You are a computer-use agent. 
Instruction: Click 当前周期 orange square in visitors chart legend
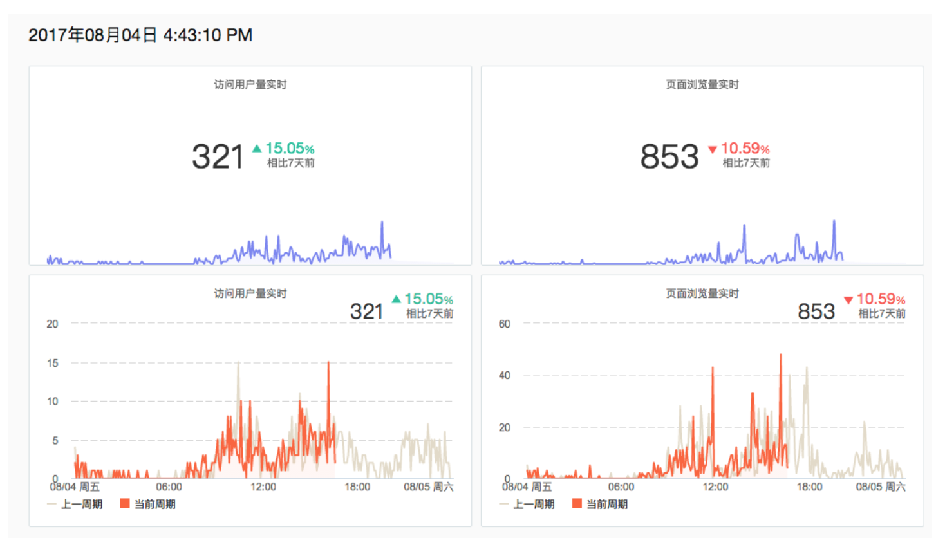[x=125, y=504]
